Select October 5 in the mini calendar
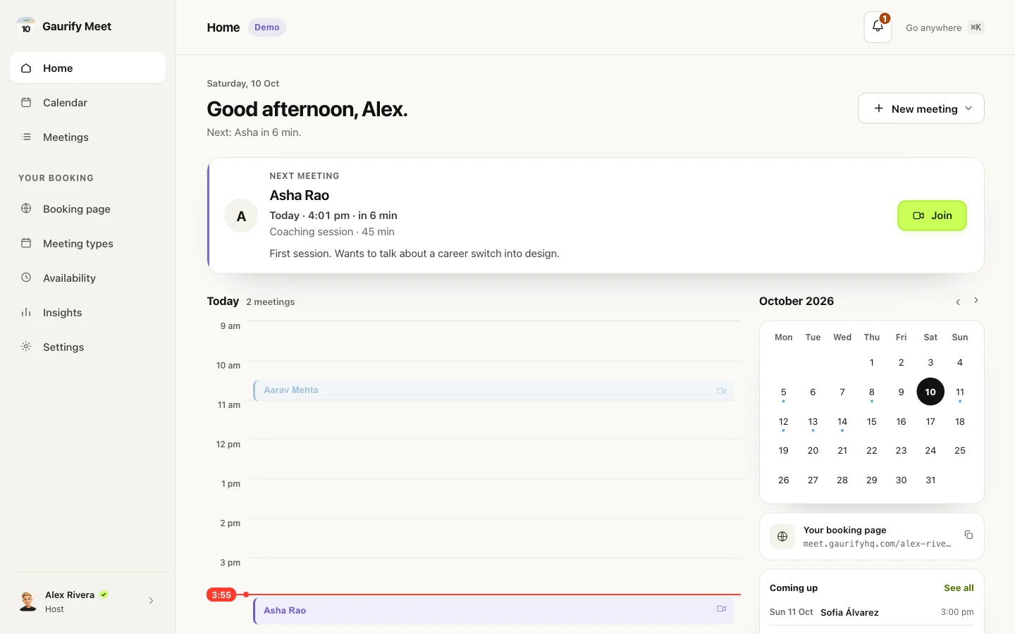The width and height of the screenshot is (1015, 634). click(784, 392)
